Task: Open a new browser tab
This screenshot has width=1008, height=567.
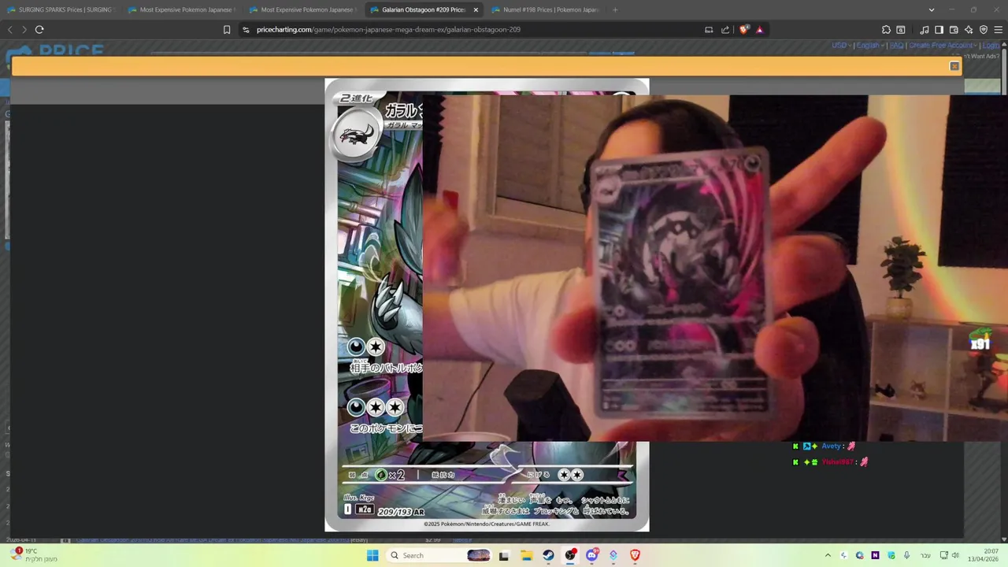Action: tap(615, 9)
